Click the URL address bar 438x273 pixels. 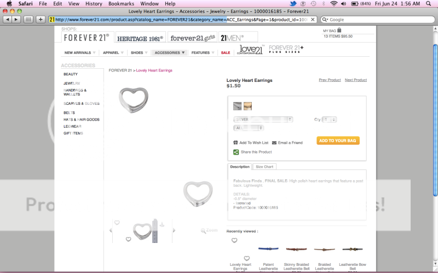[179, 20]
